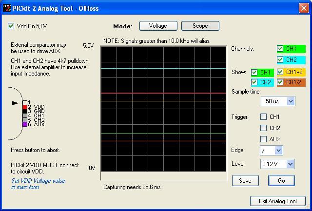Viewport: 312px width, 211px height.
Task: Disable the CH1 channel checkbox under Channels
Action: click(x=280, y=49)
